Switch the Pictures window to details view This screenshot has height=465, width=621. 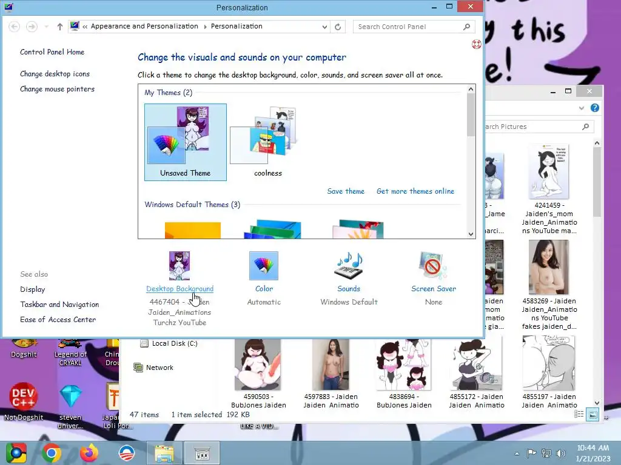[579, 414]
